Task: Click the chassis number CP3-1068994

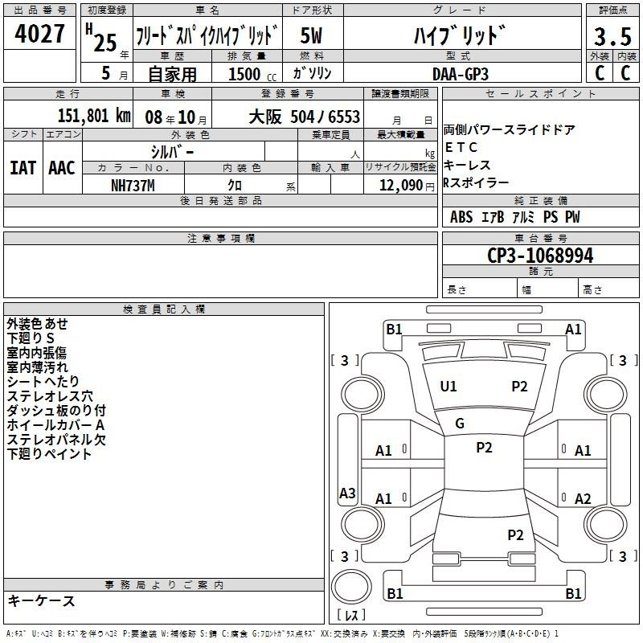Action: (x=540, y=256)
